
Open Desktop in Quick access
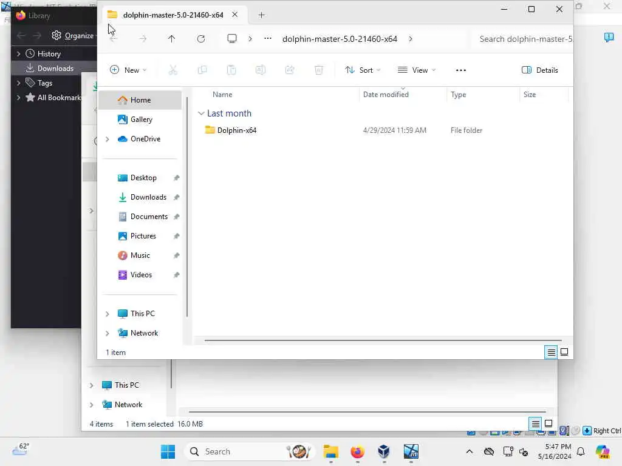pos(140,178)
